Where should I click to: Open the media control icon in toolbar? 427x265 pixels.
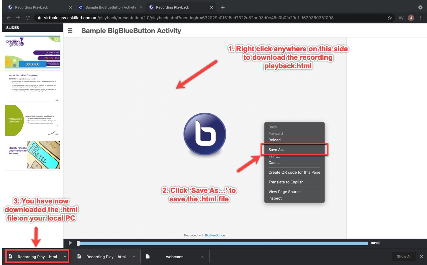click(401, 18)
